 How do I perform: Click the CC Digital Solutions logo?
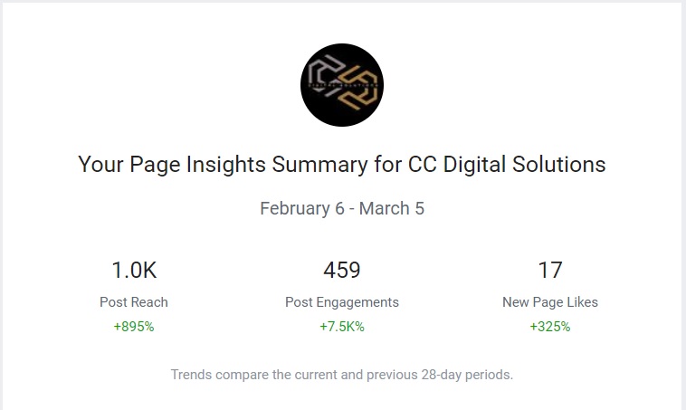[x=342, y=85]
